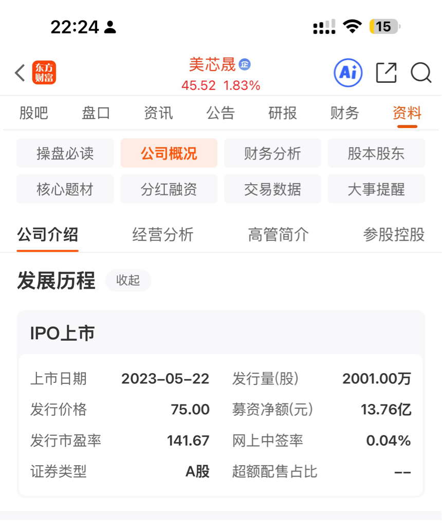Screen dimensions: 442x527
Task: Tap the IPO上市 card title
Action: [x=62, y=333]
